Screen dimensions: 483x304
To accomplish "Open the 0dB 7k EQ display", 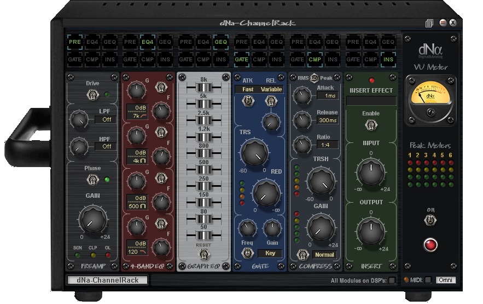I will pos(137,112).
